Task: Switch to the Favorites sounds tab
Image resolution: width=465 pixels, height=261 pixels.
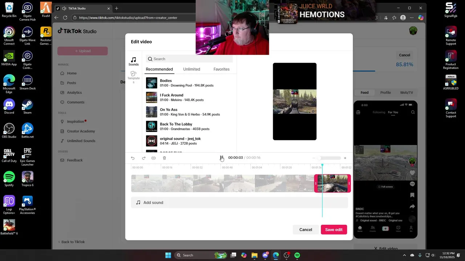Action: pos(221,69)
